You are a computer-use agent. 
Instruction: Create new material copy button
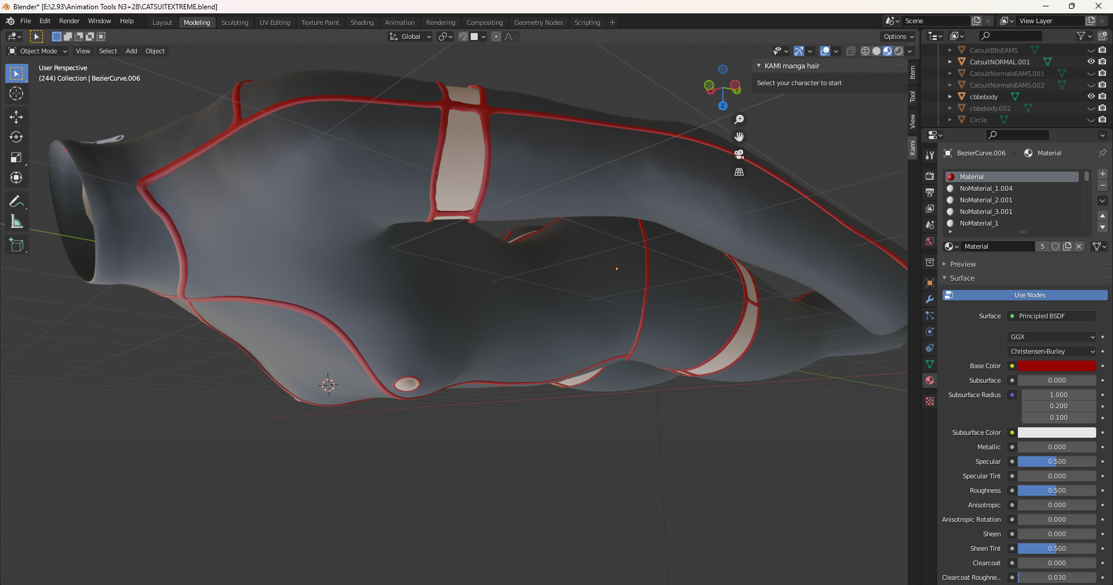(x=1067, y=246)
